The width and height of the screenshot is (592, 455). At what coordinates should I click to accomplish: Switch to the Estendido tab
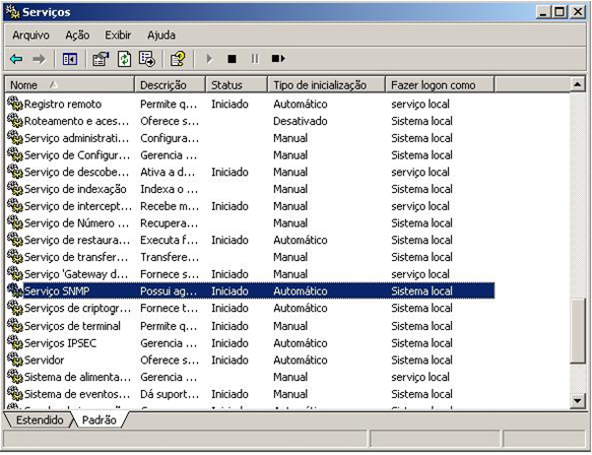(x=39, y=421)
